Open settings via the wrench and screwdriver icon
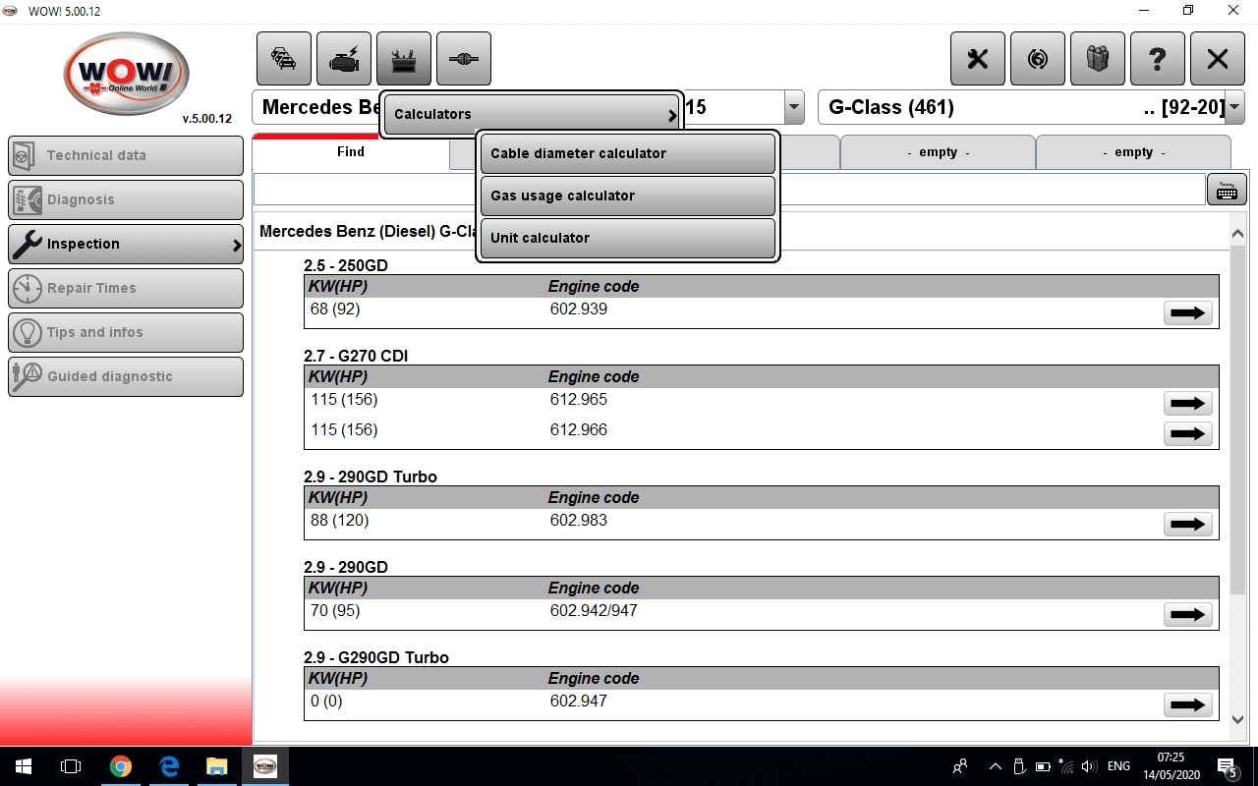 click(x=977, y=59)
